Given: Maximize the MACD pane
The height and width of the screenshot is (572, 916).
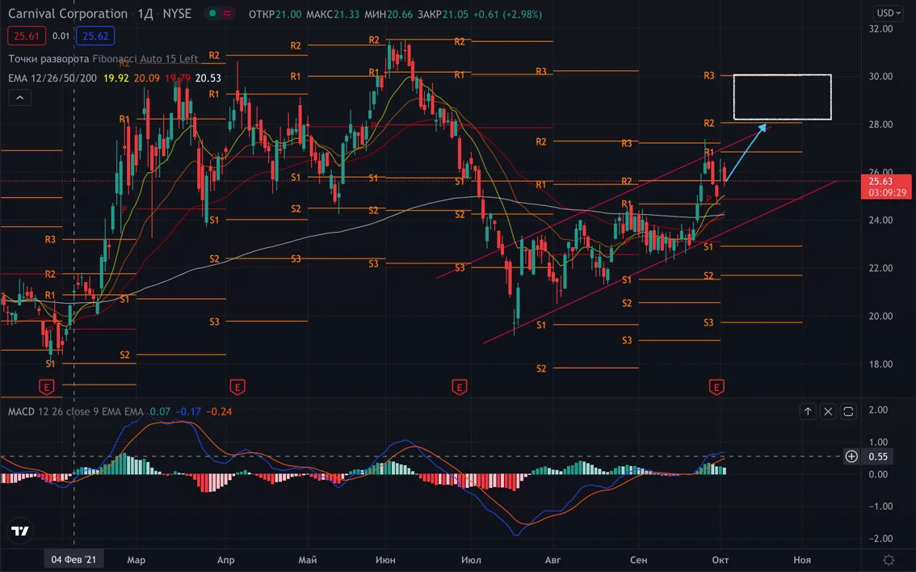Looking at the screenshot, I should click(x=848, y=412).
